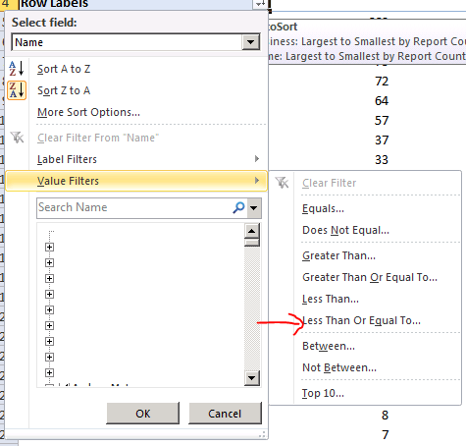This screenshot has width=466, height=446.
Task: Click the list scrollbar up arrow
Action: point(252,231)
